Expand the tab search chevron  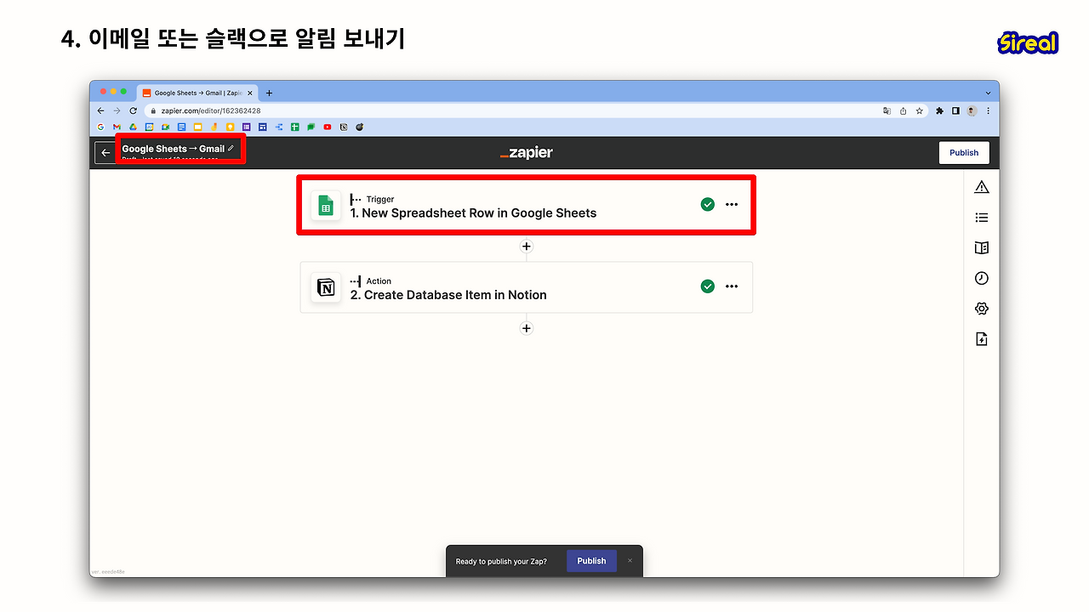[989, 93]
